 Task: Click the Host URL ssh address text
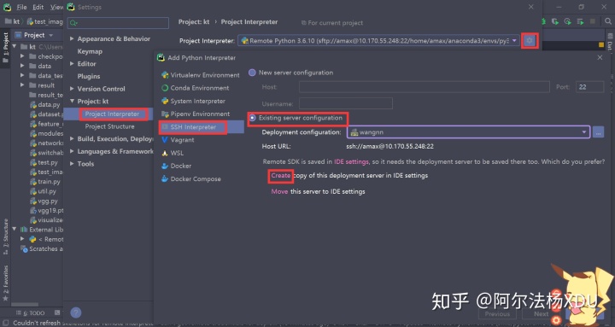point(389,146)
